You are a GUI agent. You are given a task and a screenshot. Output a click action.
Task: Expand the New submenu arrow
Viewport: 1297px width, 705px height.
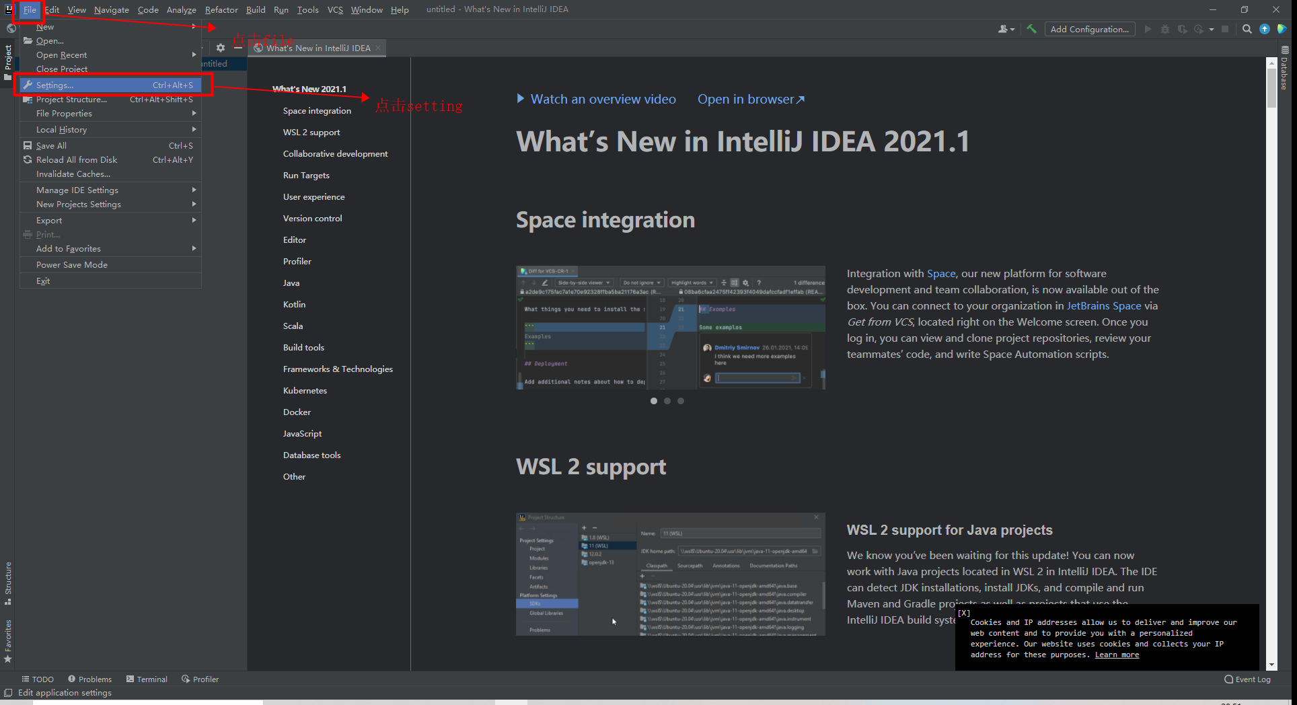(194, 27)
